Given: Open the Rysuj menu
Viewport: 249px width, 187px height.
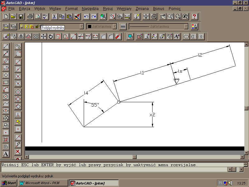Looking at the screenshot, I should click(x=108, y=8).
